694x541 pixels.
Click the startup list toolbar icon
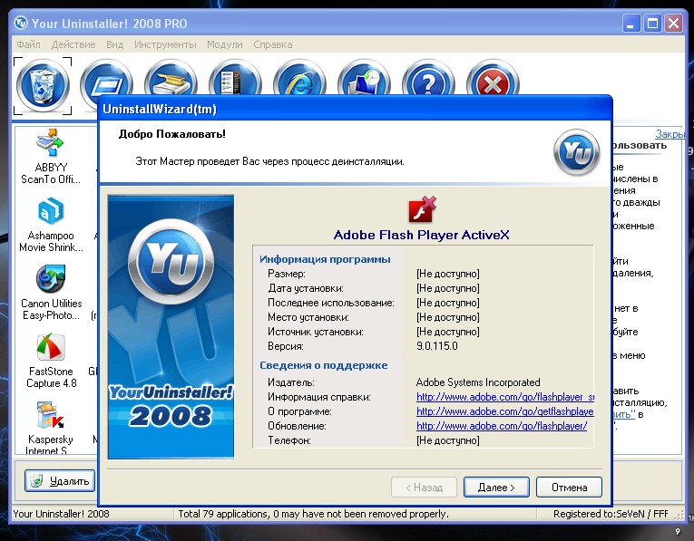click(x=235, y=77)
